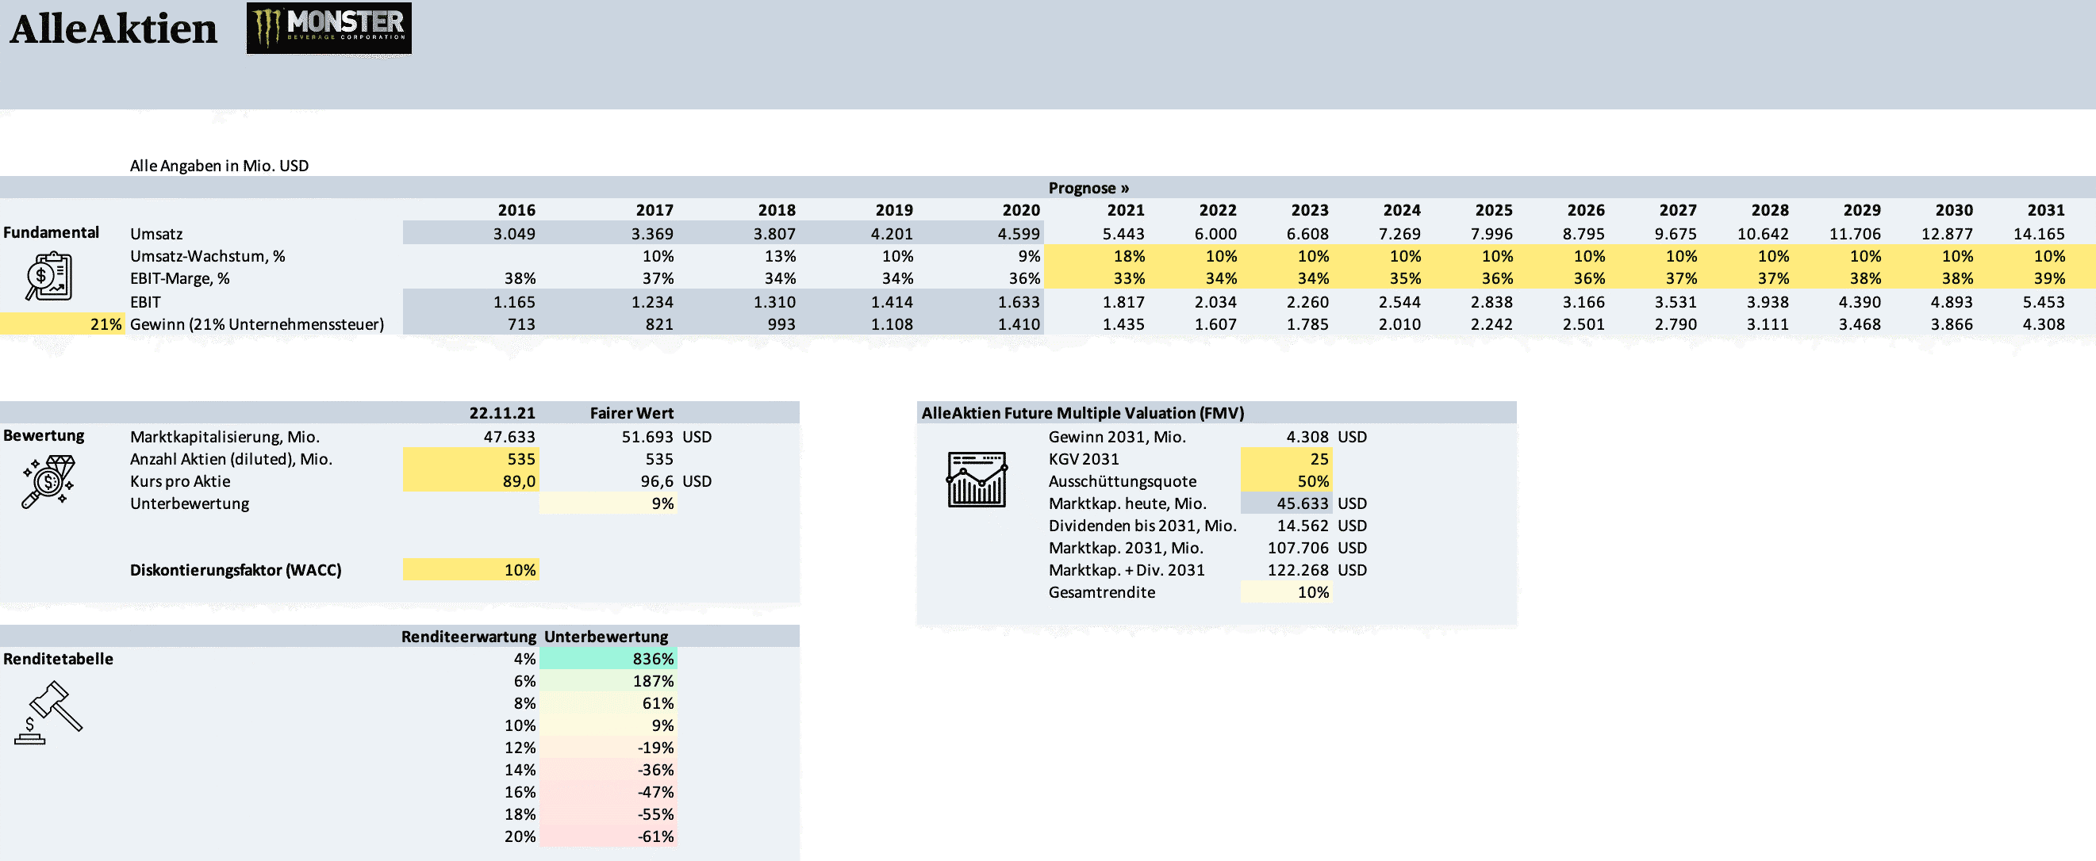Select the Gesamtrendite 10% cell

coord(1287,591)
